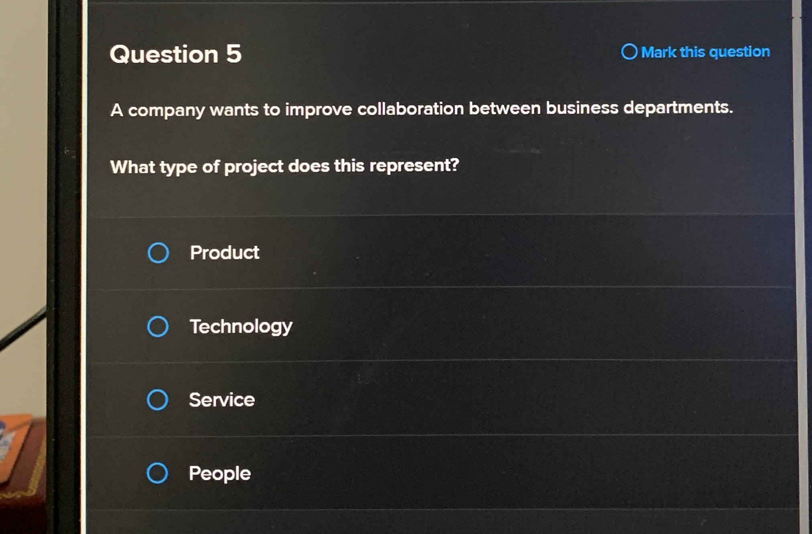812x534 pixels.
Task: Click the Question 5 heading
Action: click(176, 54)
